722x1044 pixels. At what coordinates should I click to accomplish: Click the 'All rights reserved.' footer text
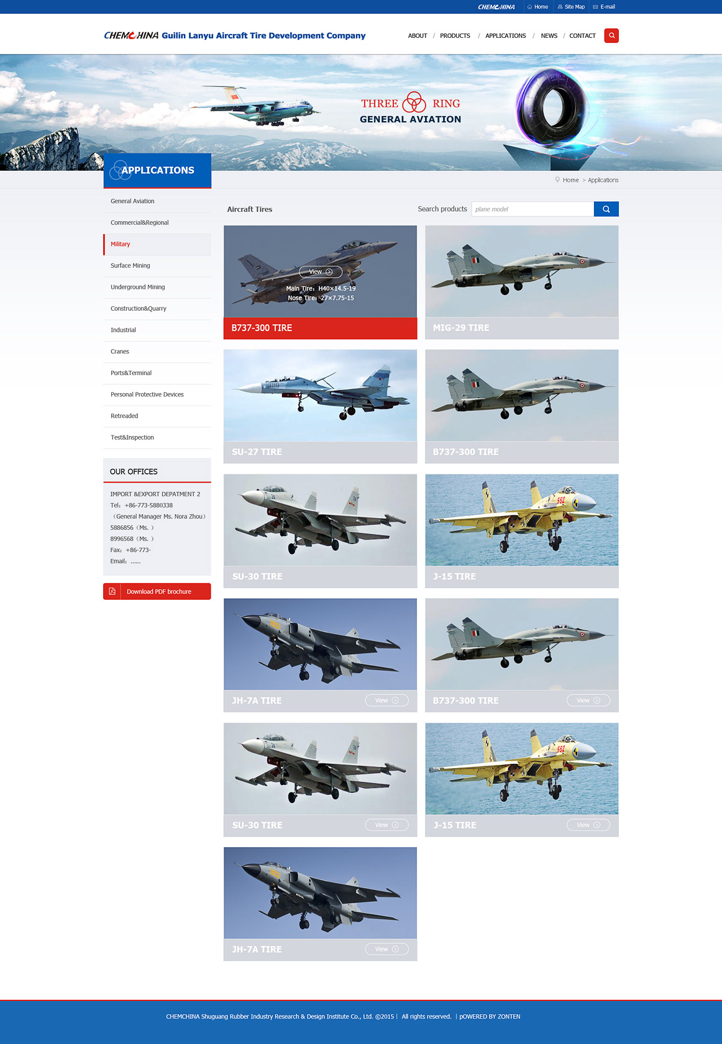[426, 1017]
